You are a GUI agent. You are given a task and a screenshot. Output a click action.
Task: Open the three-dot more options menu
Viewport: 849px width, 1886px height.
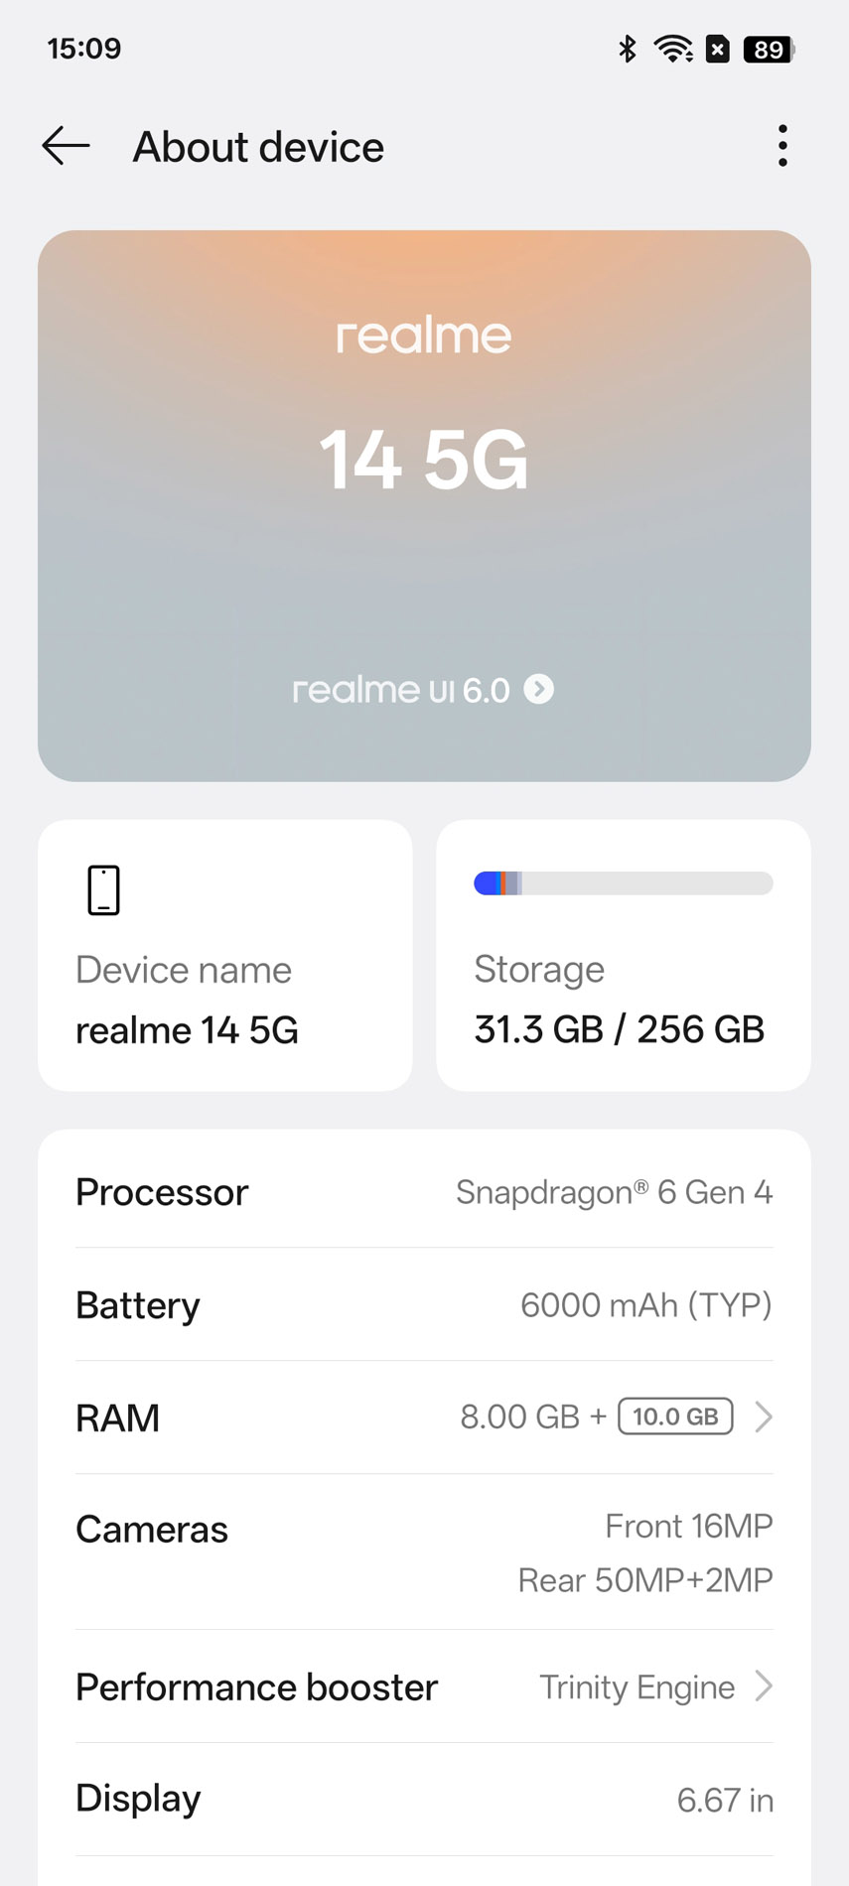tap(782, 147)
